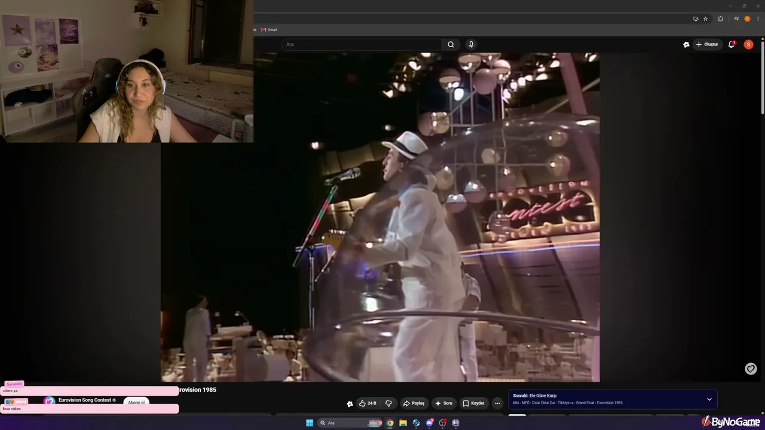Click the Soru button
This screenshot has height=430, width=765.
point(443,403)
